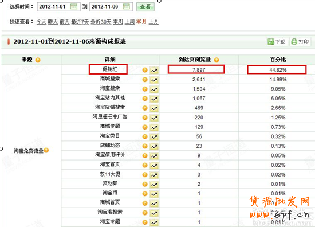Select 最近7天 quick view link
Image resolution: width=315 pixels, height=227 pixels.
(80, 22)
